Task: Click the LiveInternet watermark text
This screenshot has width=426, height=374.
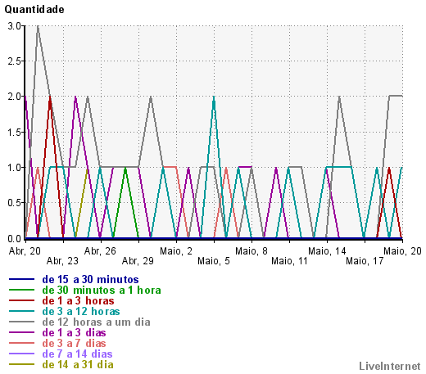Action: point(390,367)
